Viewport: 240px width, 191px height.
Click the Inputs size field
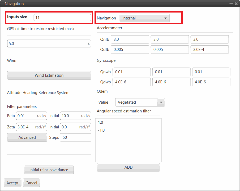tap(62, 17)
